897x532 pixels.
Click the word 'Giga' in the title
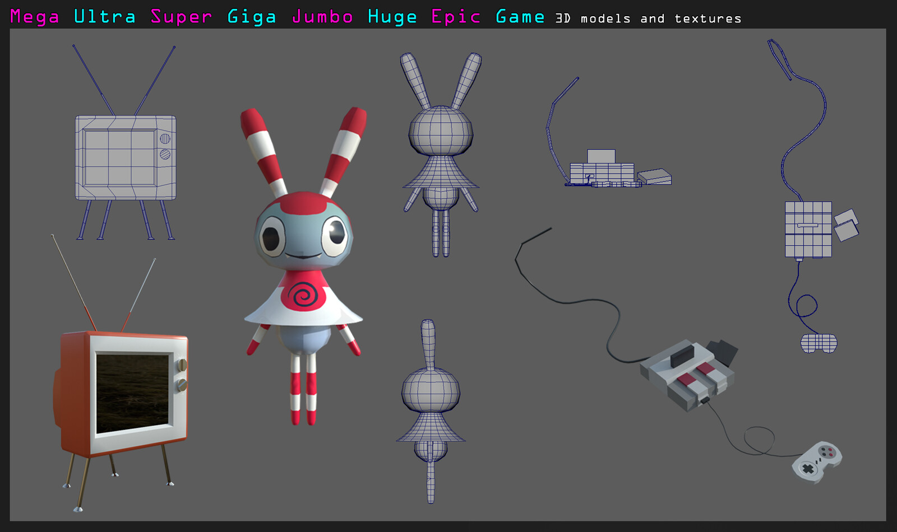(x=252, y=17)
